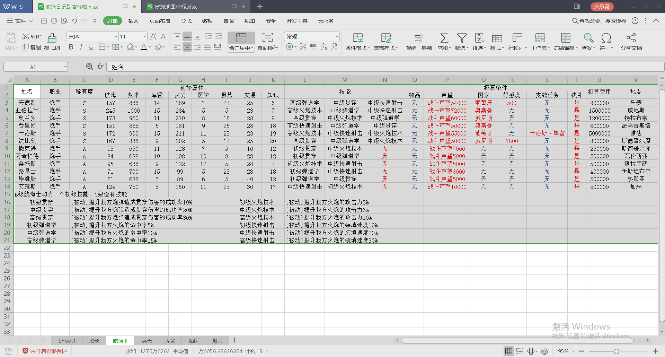This screenshot has width=665, height=357.
Task: Undo the last action
Action: pyautogui.click(x=74, y=21)
